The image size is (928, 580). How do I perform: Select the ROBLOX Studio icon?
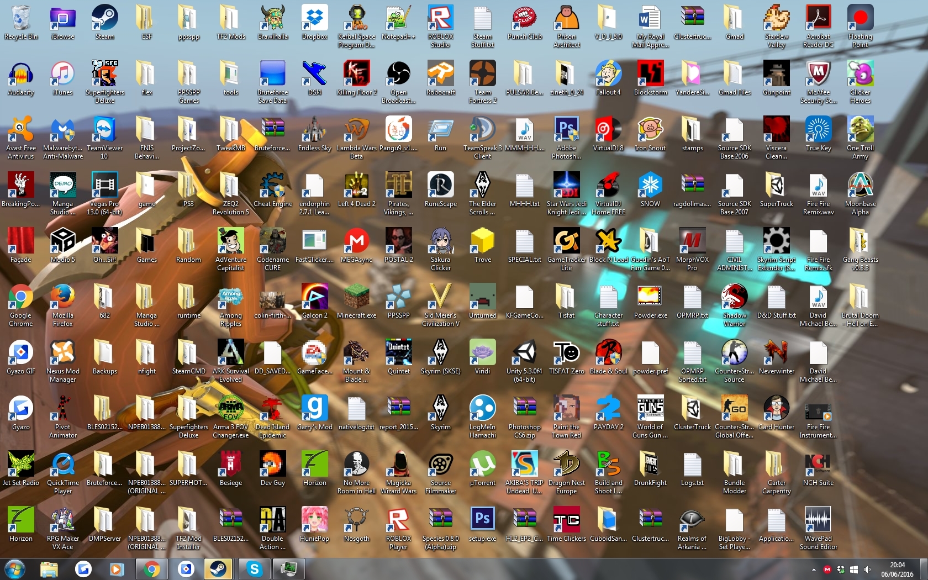(x=441, y=27)
